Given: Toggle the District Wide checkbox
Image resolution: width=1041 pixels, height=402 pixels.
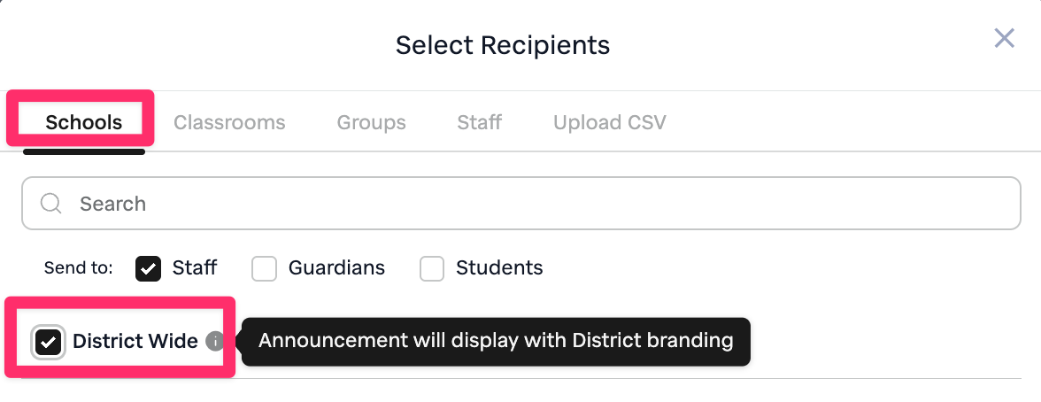Looking at the screenshot, I should click(x=48, y=342).
